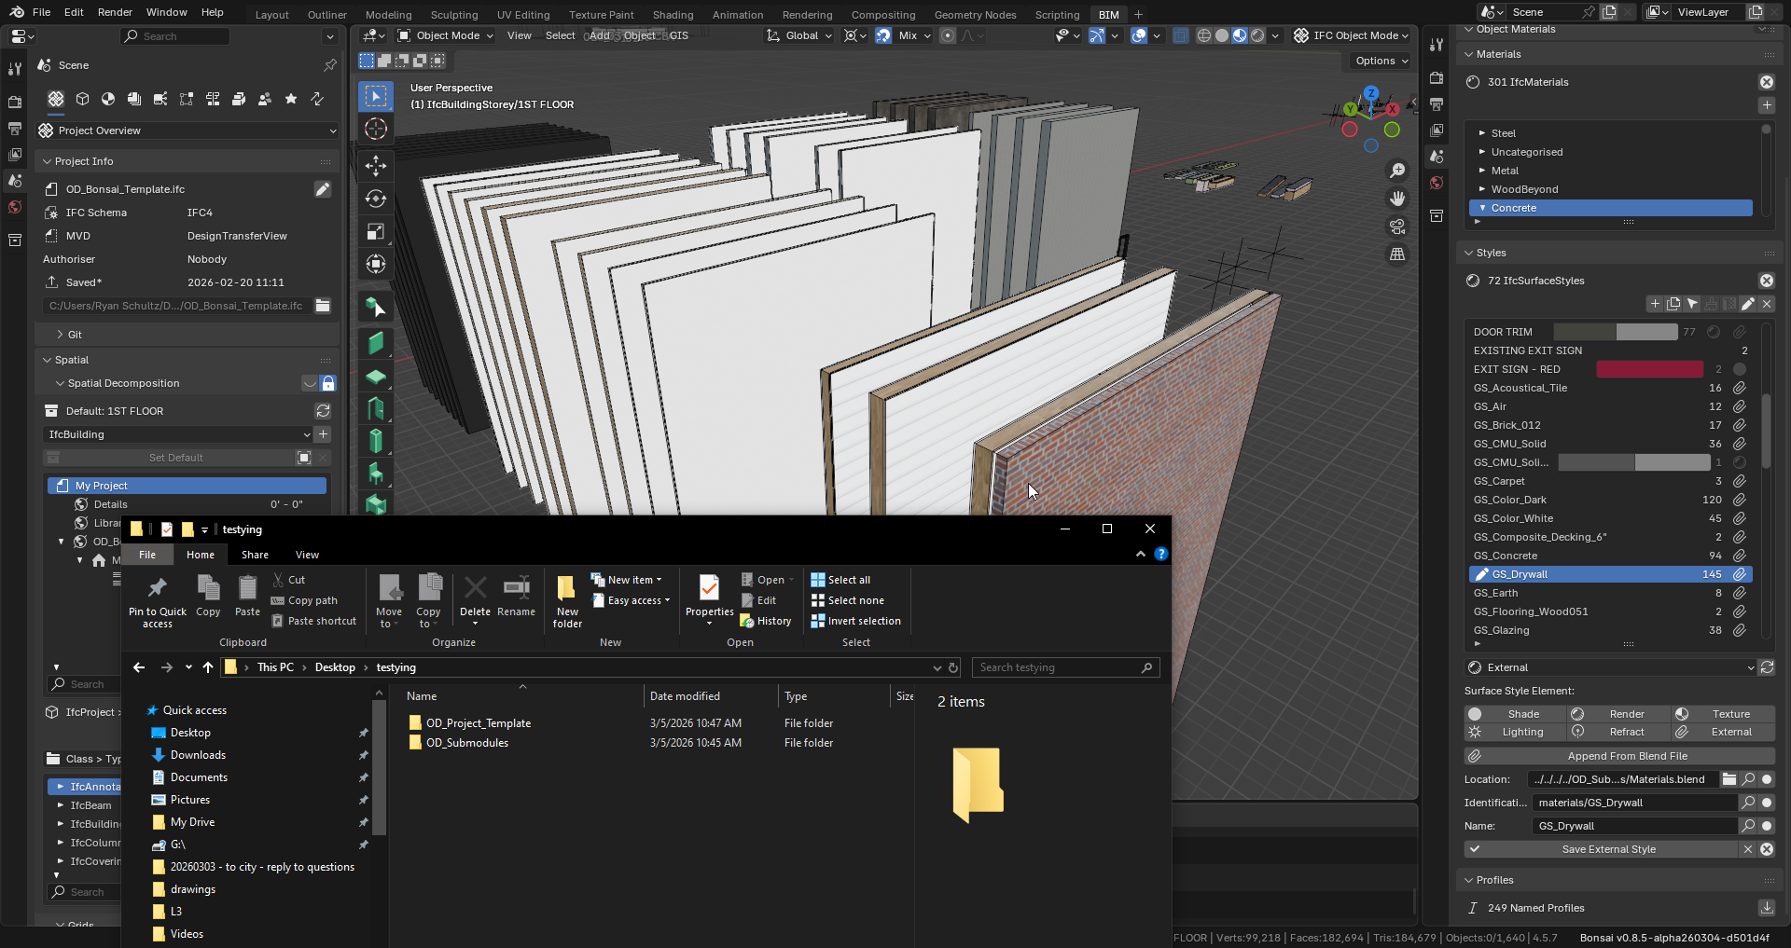1791x948 pixels.
Task: Toggle viewport snapping magnet
Action: click(882, 35)
